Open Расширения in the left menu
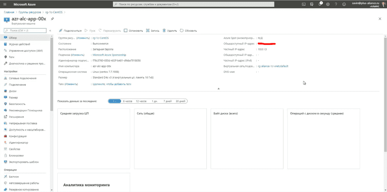This screenshot has height=192, width=387. (25, 117)
